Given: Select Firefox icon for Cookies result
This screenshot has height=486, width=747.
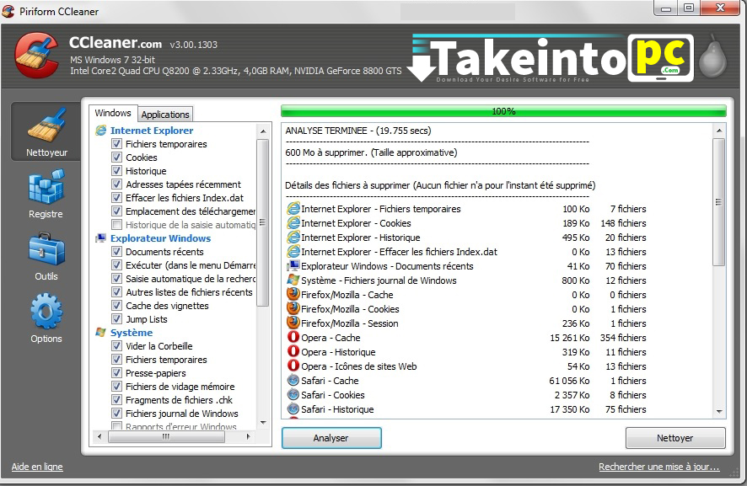Looking at the screenshot, I should (x=293, y=308).
